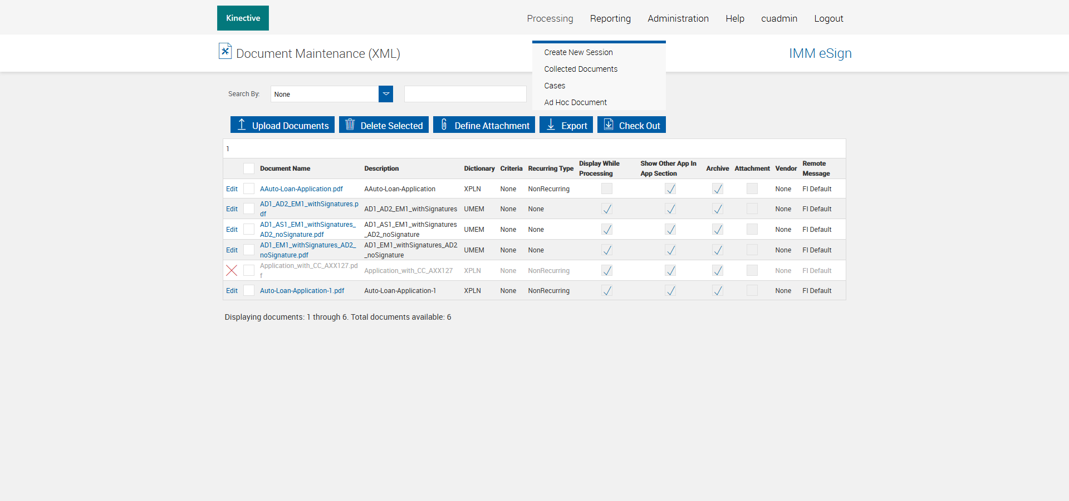Screen dimensions: 1069x501
Task: Expand the Search By dropdown arrow
Action: tap(386, 94)
